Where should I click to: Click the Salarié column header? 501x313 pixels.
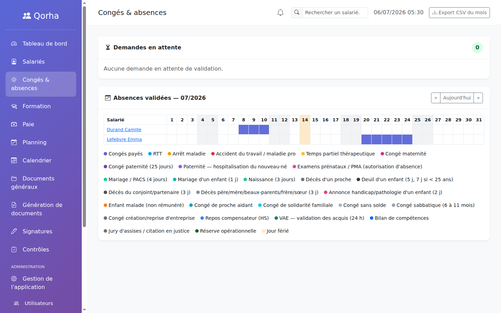coord(135,120)
